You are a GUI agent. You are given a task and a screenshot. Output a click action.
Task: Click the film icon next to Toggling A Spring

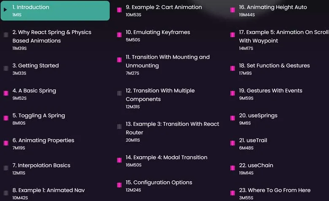pyautogui.click(x=6, y=118)
